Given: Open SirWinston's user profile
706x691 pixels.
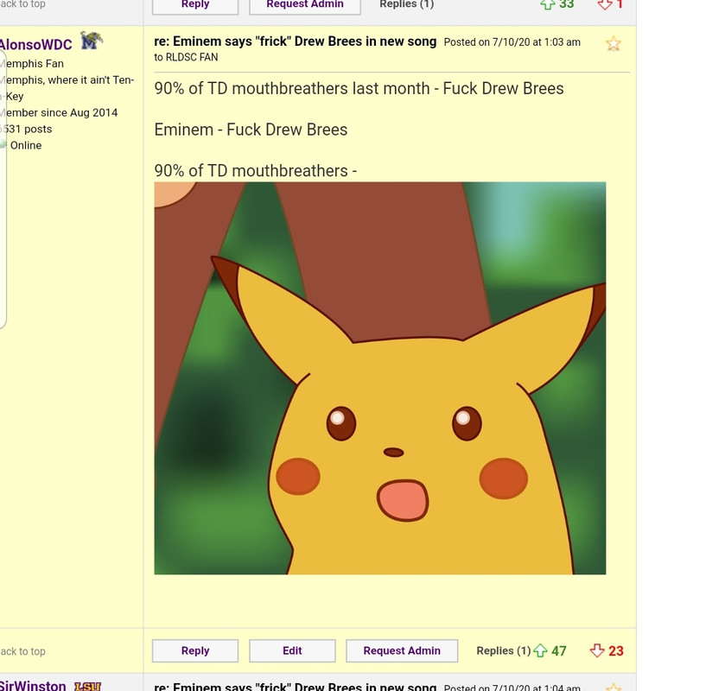Looking at the screenshot, I should (x=33, y=686).
